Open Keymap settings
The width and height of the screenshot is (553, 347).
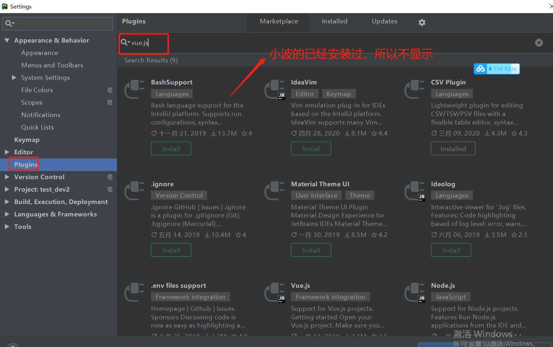(27, 140)
